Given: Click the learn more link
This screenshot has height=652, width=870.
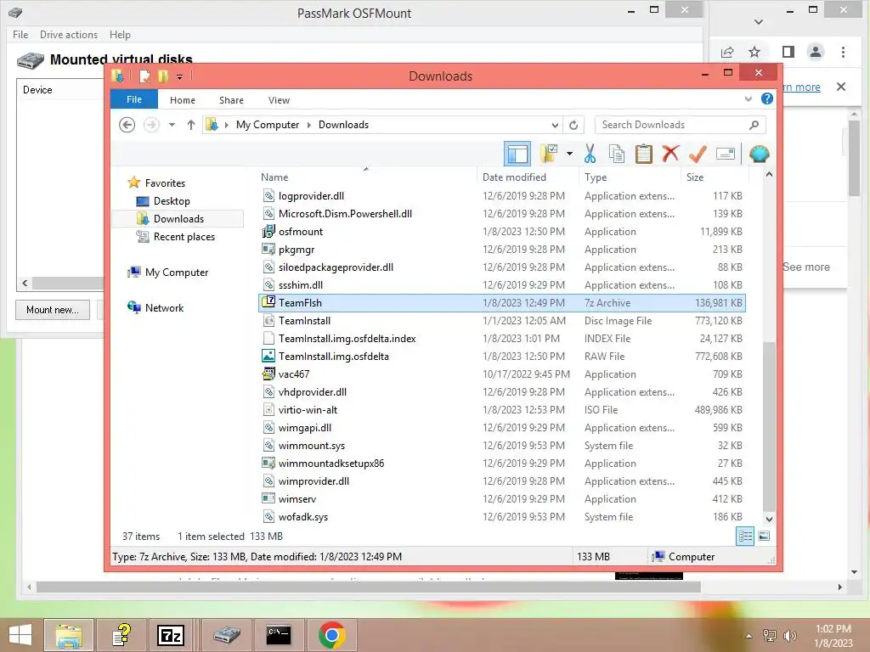Looking at the screenshot, I should pos(800,87).
